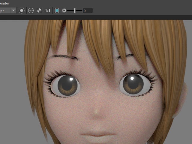Set view to 1:1 real size

click(x=47, y=10)
